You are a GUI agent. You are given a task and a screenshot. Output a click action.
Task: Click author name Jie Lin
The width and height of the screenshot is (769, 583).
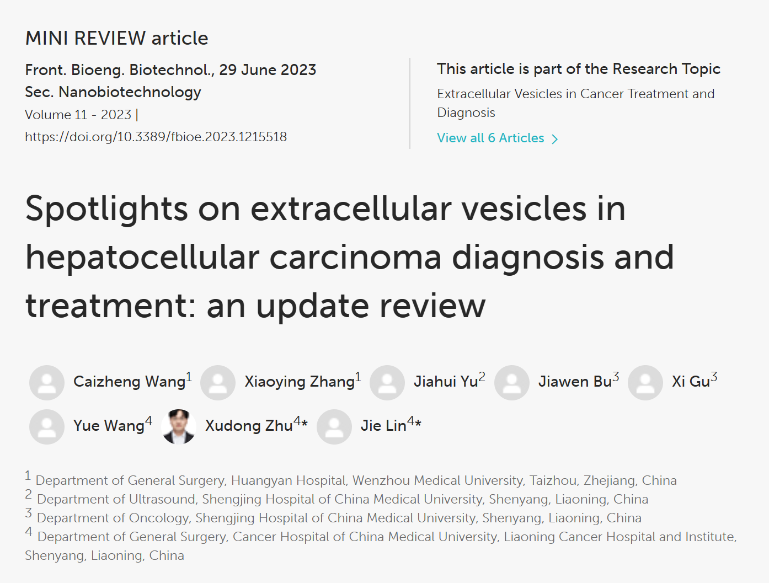[383, 426]
